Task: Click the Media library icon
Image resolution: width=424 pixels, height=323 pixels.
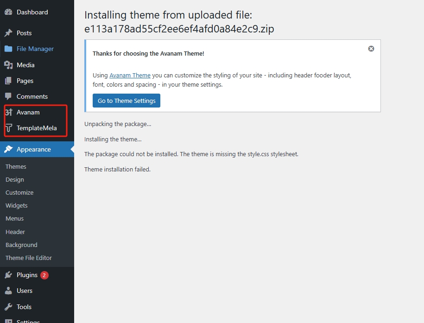Action: (8, 65)
